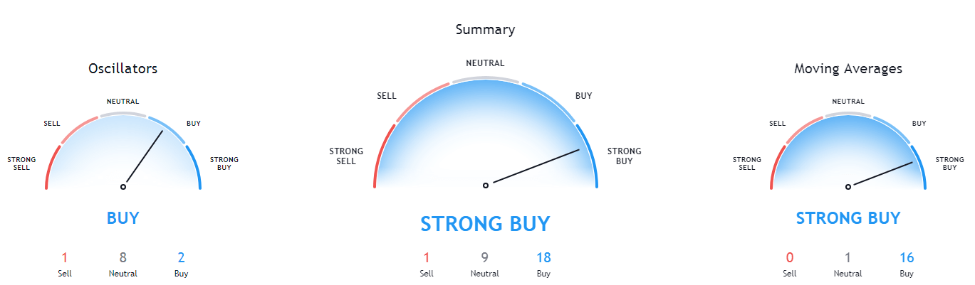The width and height of the screenshot is (975, 285).
Task: Click the Moving Averages heading
Action: click(x=848, y=69)
